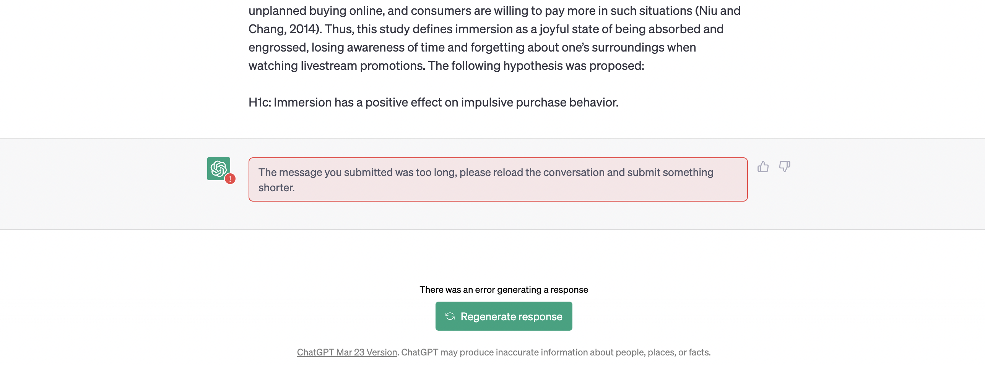Click the red exclamation error badge

pyautogui.click(x=230, y=179)
